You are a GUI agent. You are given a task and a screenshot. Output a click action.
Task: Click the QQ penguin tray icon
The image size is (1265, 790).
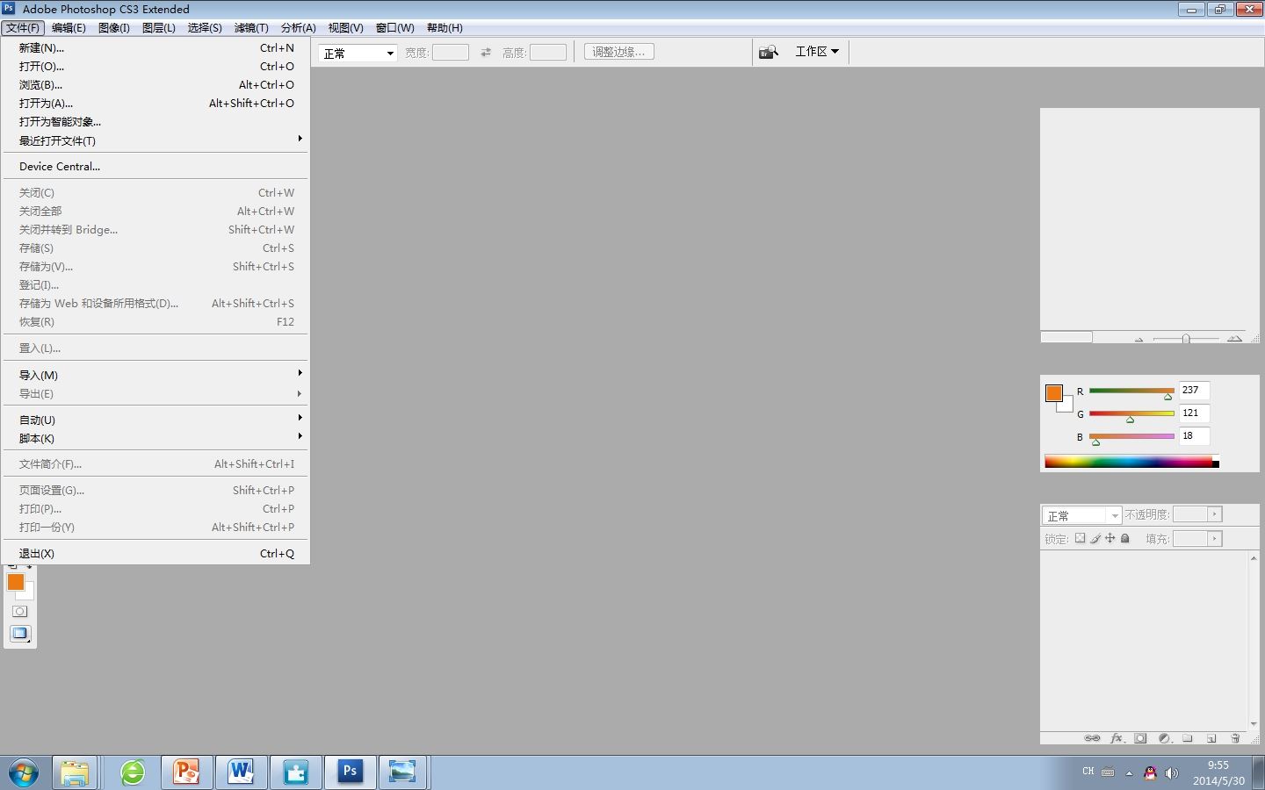coord(1150,772)
